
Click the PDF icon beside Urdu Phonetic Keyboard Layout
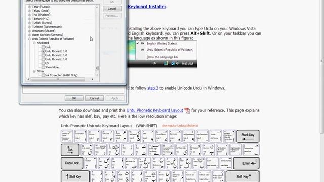187,110
